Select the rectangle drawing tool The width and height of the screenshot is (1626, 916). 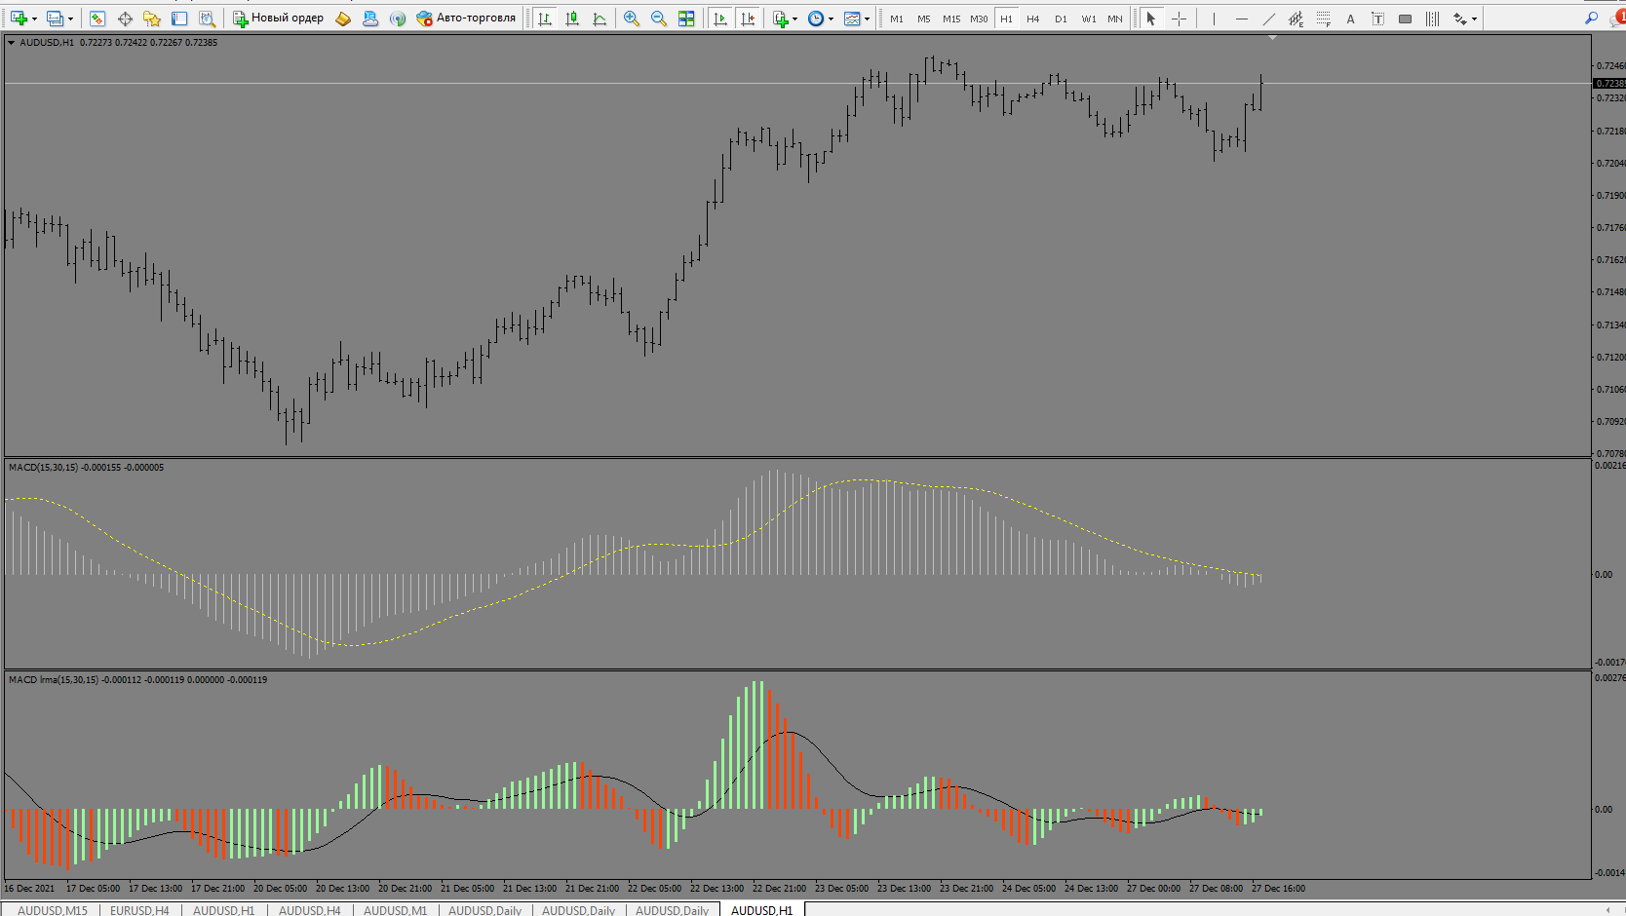(x=1405, y=19)
